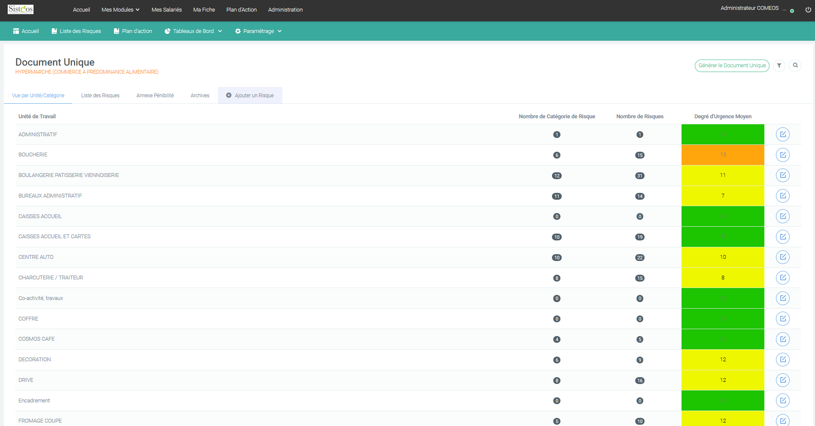Click the Sisteos logo

(21, 9)
